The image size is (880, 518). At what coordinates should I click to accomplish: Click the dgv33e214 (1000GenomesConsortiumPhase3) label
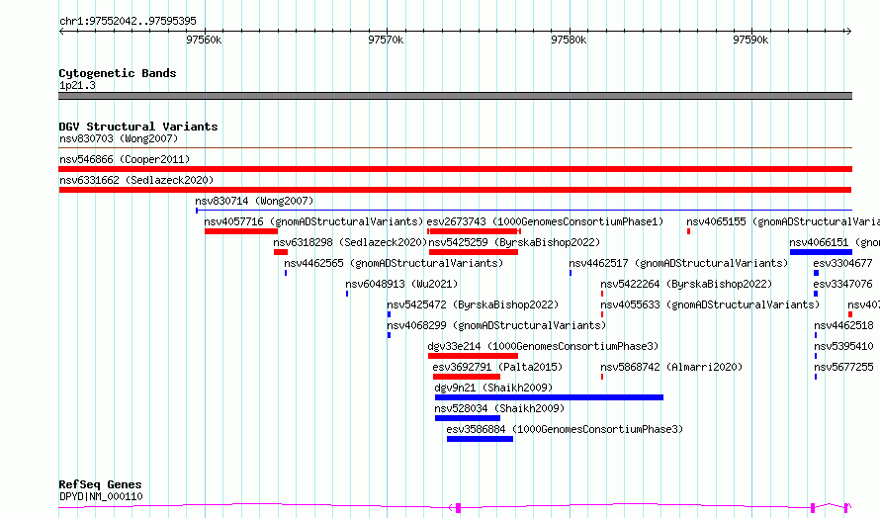pos(543,346)
